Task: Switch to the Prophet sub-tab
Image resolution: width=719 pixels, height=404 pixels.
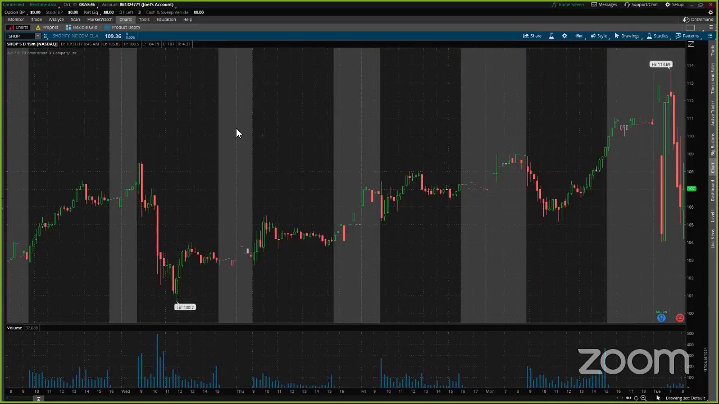Action: [x=47, y=27]
